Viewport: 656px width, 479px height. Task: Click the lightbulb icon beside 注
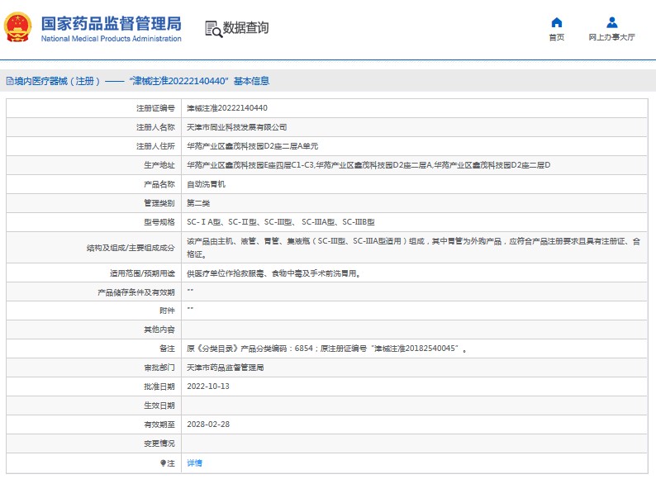[162, 463]
